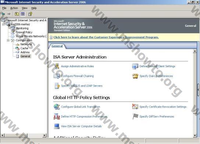
Task: Open the Help menu
Action: point(34,8)
